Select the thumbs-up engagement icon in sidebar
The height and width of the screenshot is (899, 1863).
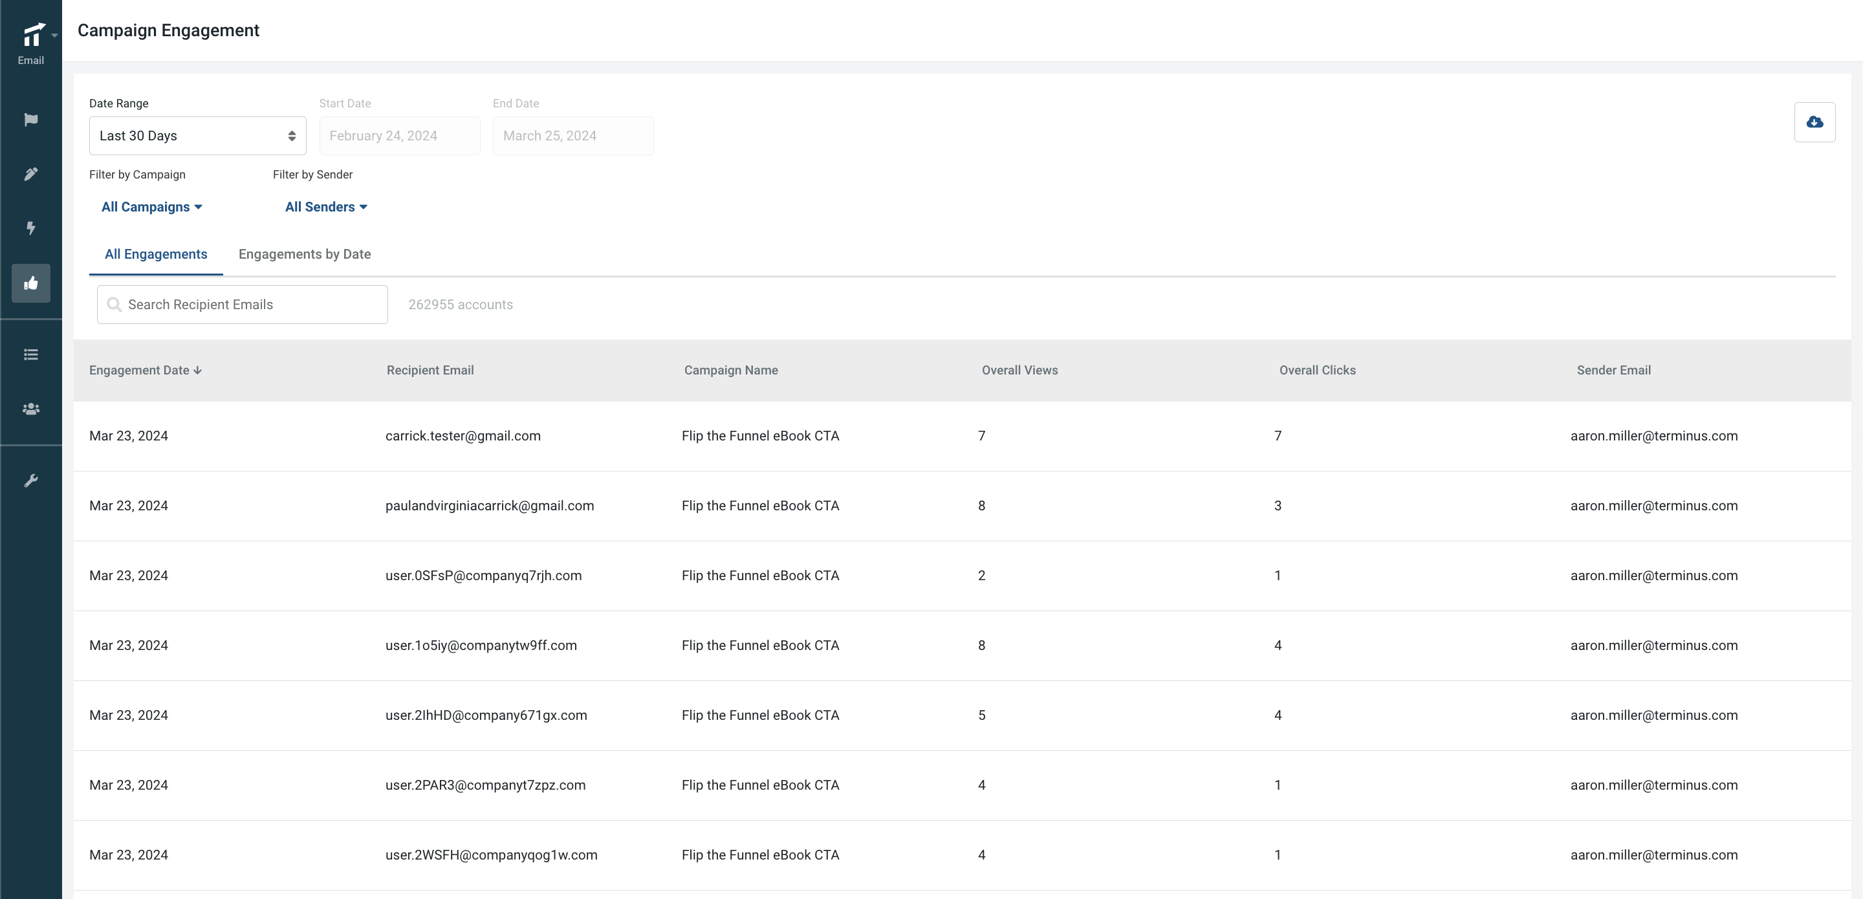point(31,283)
